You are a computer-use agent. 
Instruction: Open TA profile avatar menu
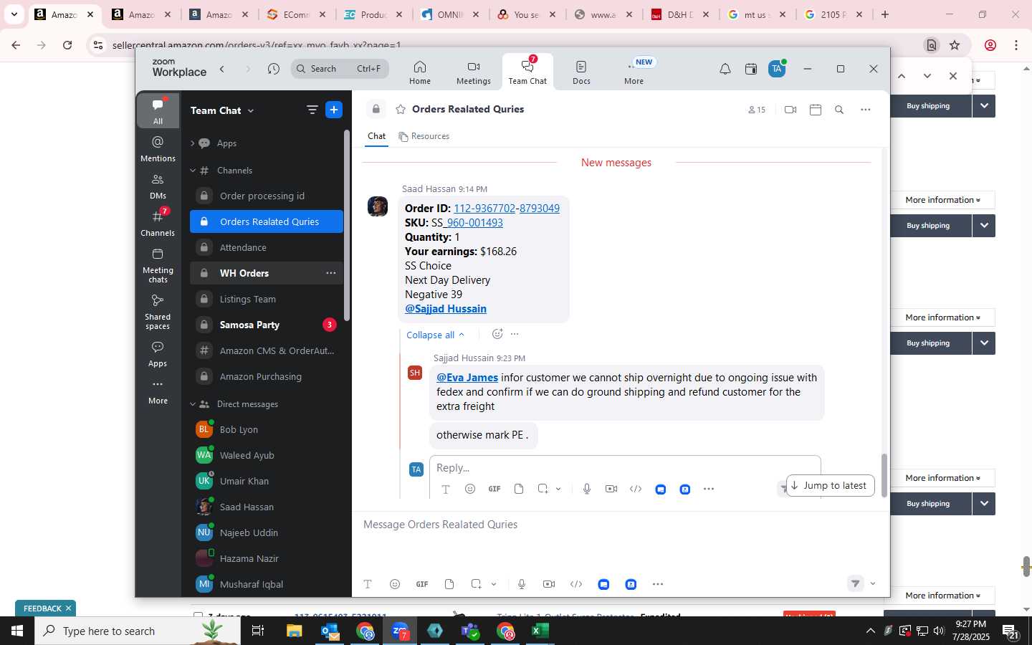click(777, 69)
